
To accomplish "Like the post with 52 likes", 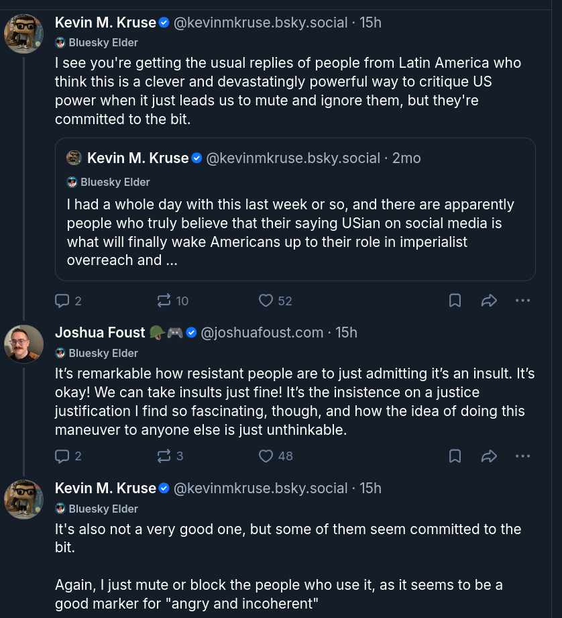I will click(267, 301).
